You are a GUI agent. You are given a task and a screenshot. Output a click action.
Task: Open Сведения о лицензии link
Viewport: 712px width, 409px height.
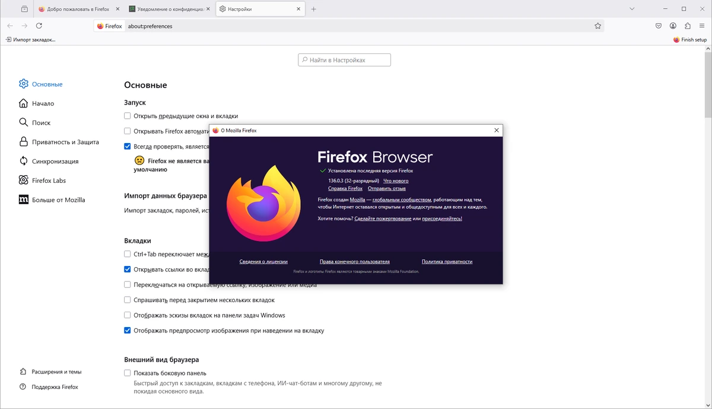tap(263, 261)
